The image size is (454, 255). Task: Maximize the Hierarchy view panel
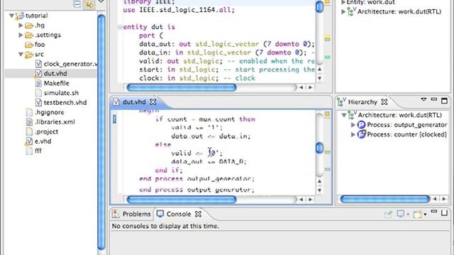tap(444, 101)
